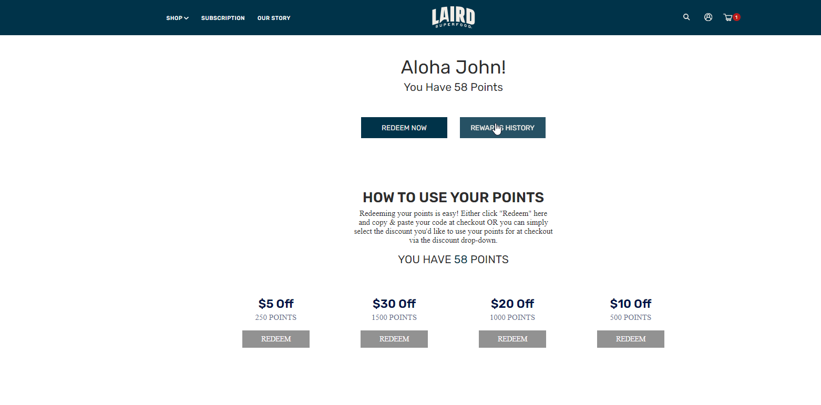Go home via Laird Superfood logo
The image size is (821, 405).
[454, 17]
